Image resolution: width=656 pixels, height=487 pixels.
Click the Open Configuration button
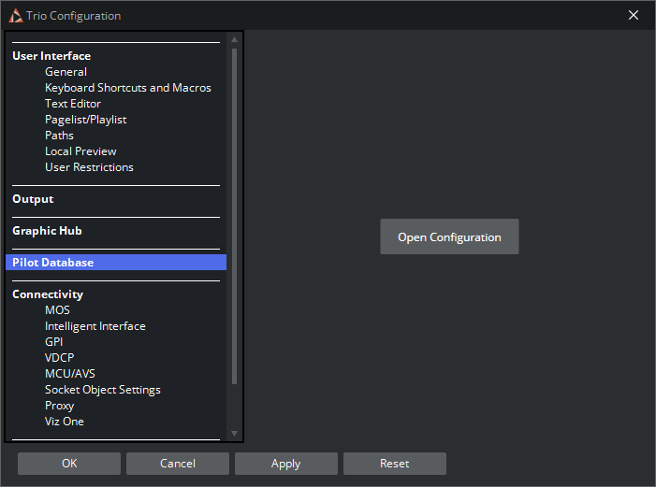click(449, 237)
